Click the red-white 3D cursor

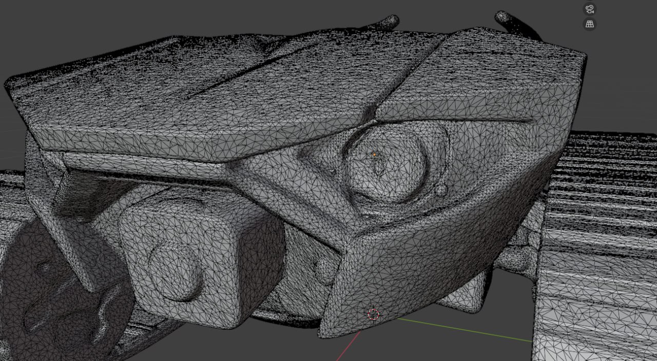374,314
